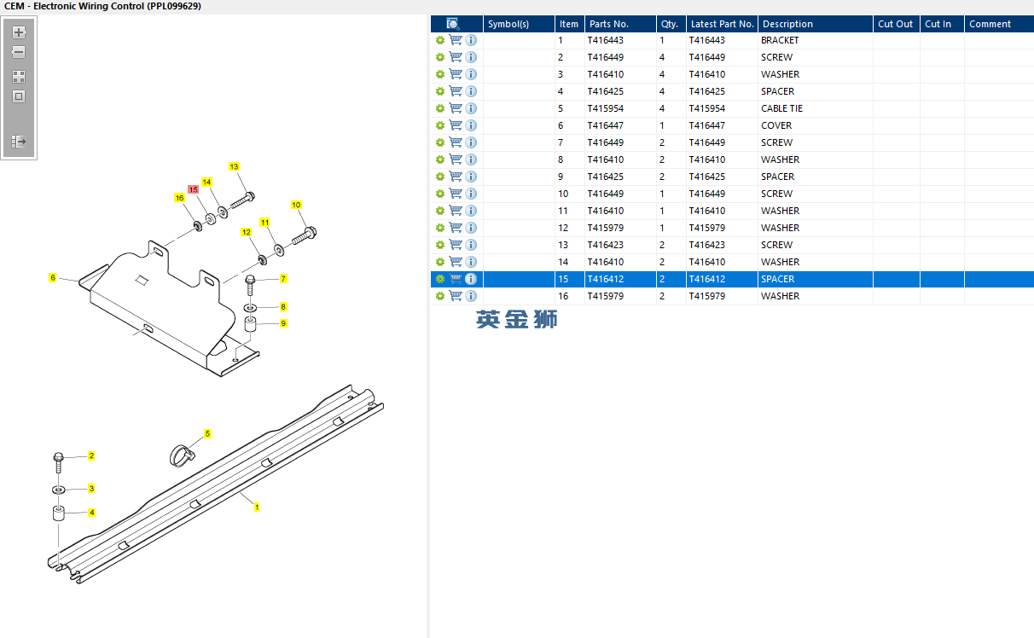Add item 13 SCREW to cart

(456, 245)
